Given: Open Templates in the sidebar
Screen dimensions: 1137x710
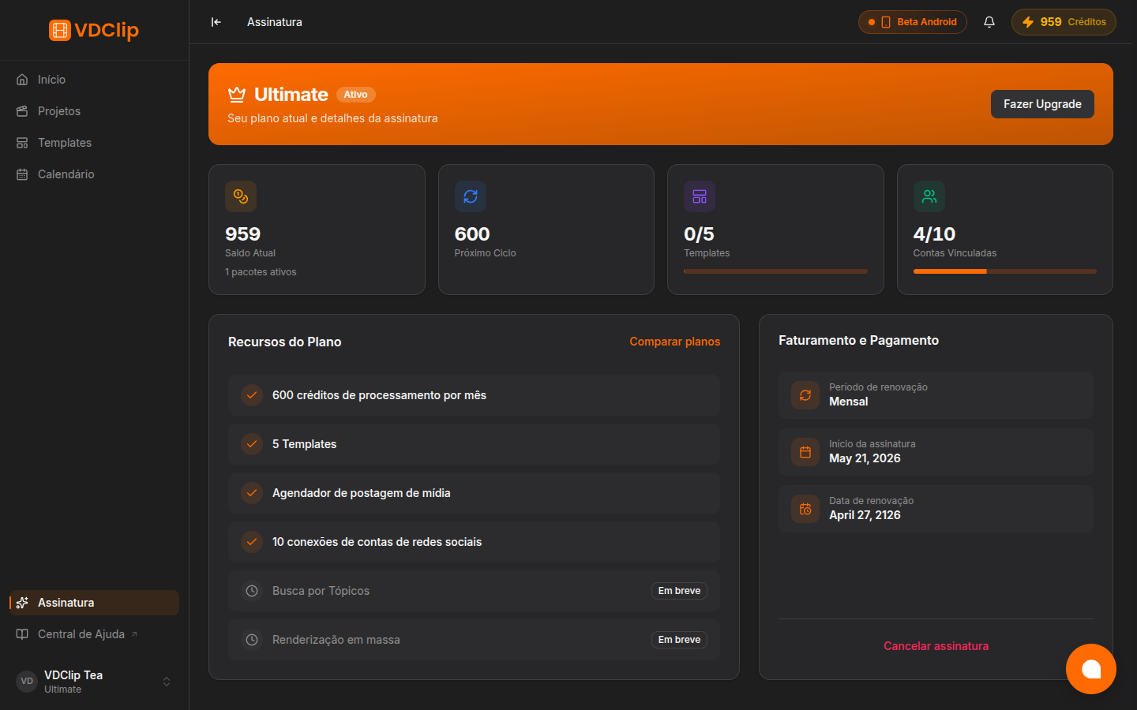Looking at the screenshot, I should tap(94, 143).
